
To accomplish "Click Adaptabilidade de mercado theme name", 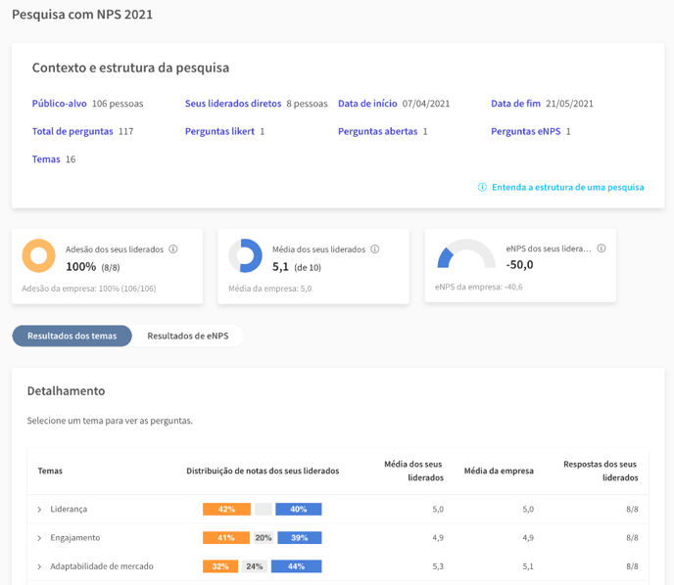I will [x=102, y=566].
